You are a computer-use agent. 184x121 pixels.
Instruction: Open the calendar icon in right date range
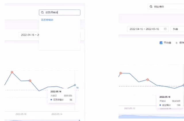(165, 29)
